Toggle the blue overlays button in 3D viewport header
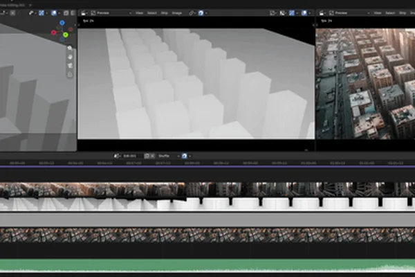This screenshot has width=415, height=277. click(54, 12)
